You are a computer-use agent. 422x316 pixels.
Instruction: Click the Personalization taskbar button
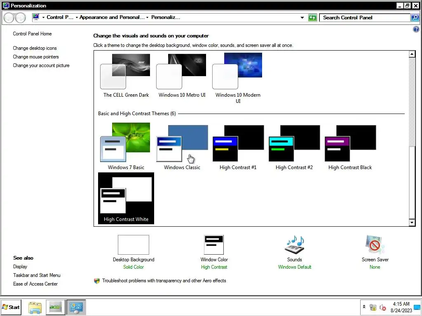(76, 307)
